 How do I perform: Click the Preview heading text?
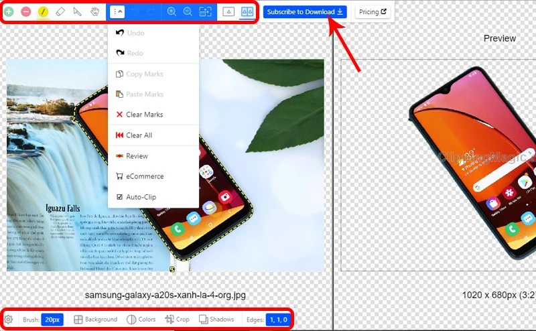[x=499, y=38]
